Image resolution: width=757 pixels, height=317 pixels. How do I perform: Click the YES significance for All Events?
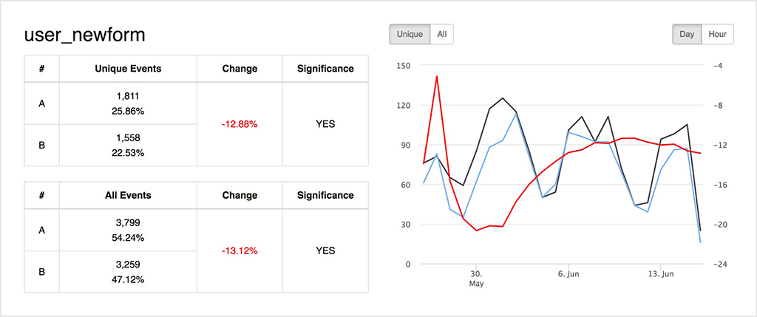[325, 251]
